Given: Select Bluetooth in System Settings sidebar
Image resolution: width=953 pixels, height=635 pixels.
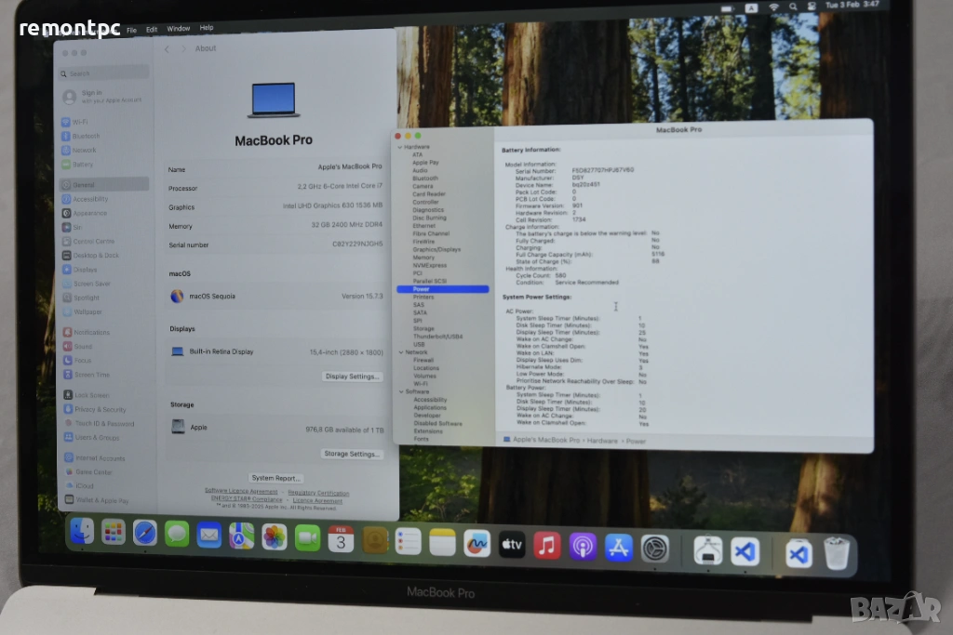Looking at the screenshot, I should tap(85, 136).
